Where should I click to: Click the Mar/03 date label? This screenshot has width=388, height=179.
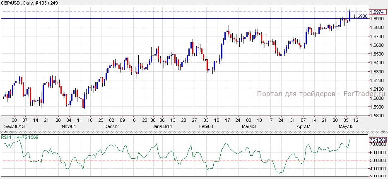tap(249, 126)
